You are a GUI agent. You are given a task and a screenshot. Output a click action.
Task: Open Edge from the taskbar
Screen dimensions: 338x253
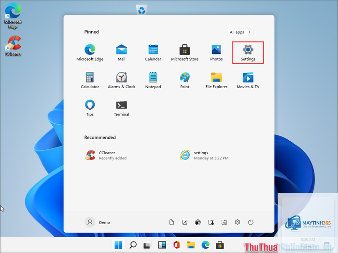(x=205, y=245)
